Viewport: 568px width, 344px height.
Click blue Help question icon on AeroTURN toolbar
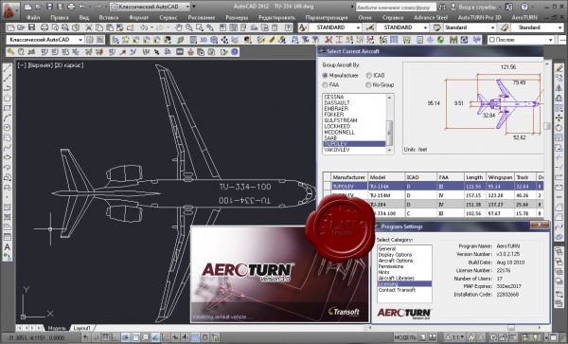click(x=235, y=52)
